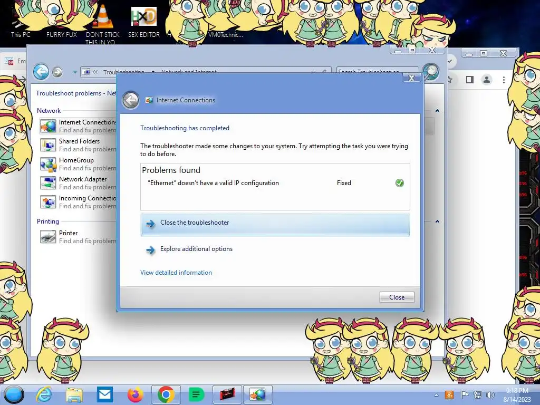Close the Internet Connections dialog with X
Viewport: 540px width, 405px height.
(x=411, y=78)
